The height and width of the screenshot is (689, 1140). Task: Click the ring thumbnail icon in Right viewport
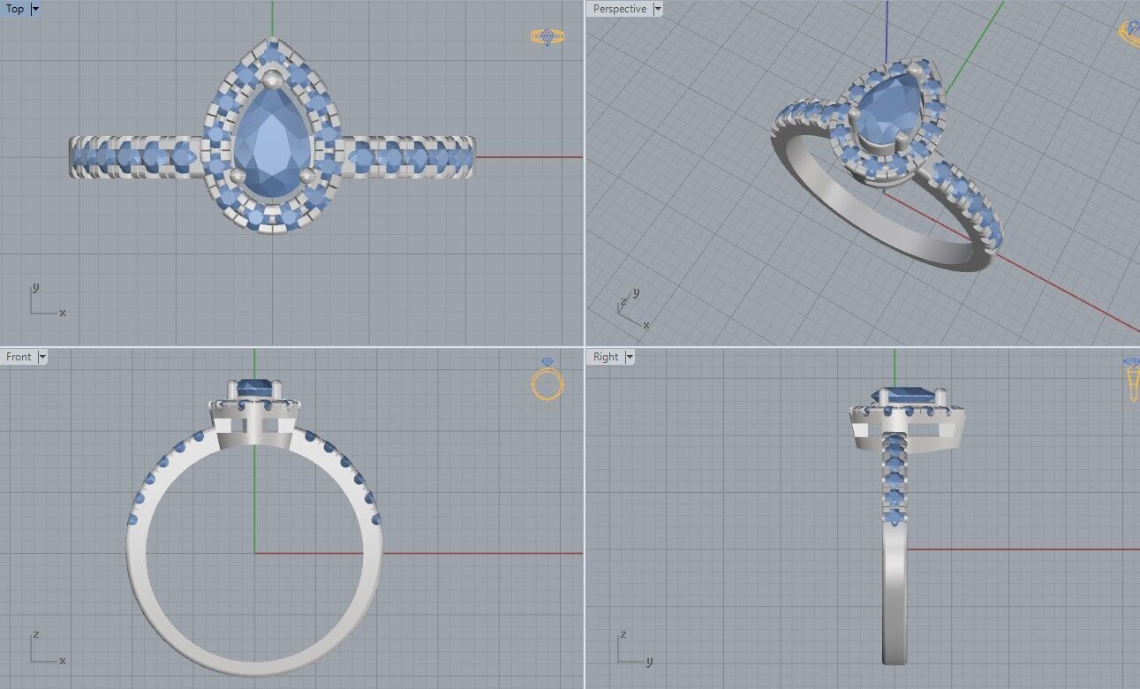[1132, 380]
